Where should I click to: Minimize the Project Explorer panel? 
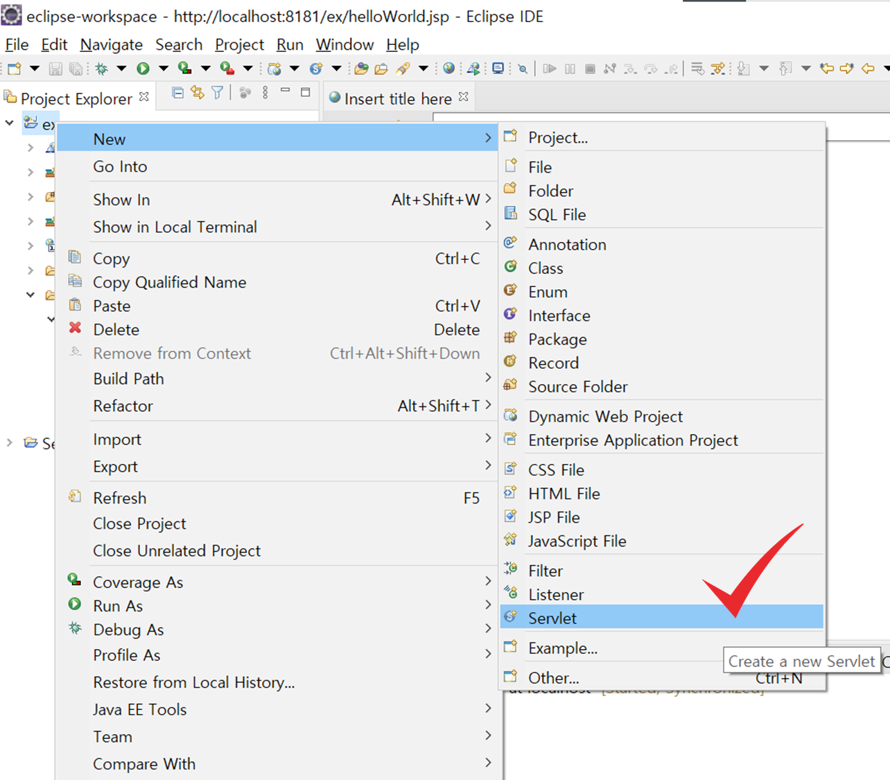click(x=285, y=91)
